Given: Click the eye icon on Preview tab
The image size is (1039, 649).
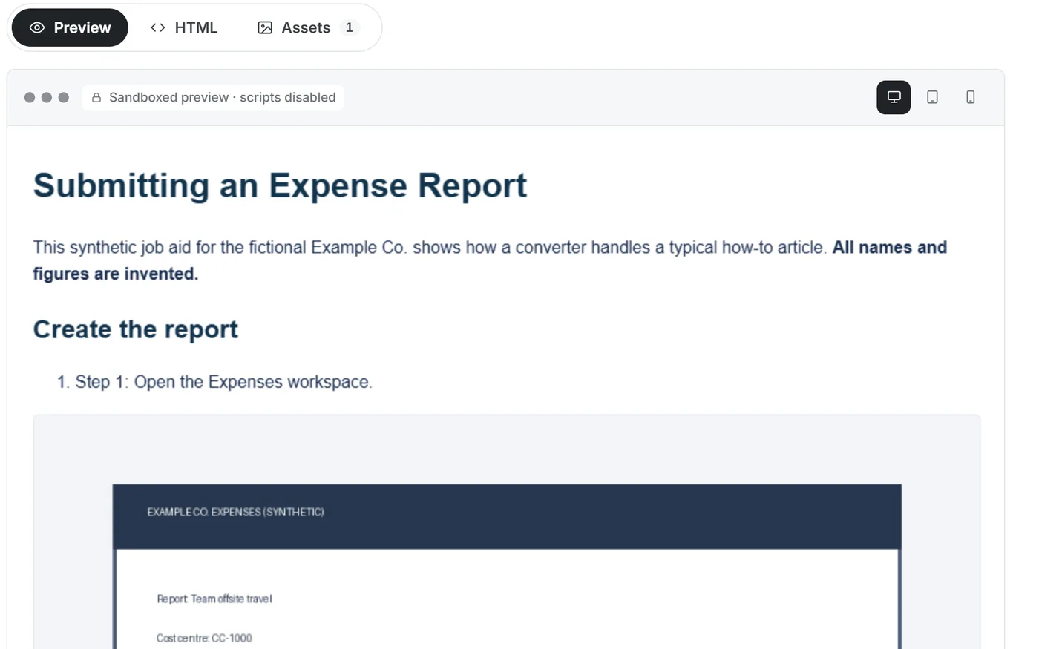Looking at the screenshot, I should pyautogui.click(x=37, y=27).
